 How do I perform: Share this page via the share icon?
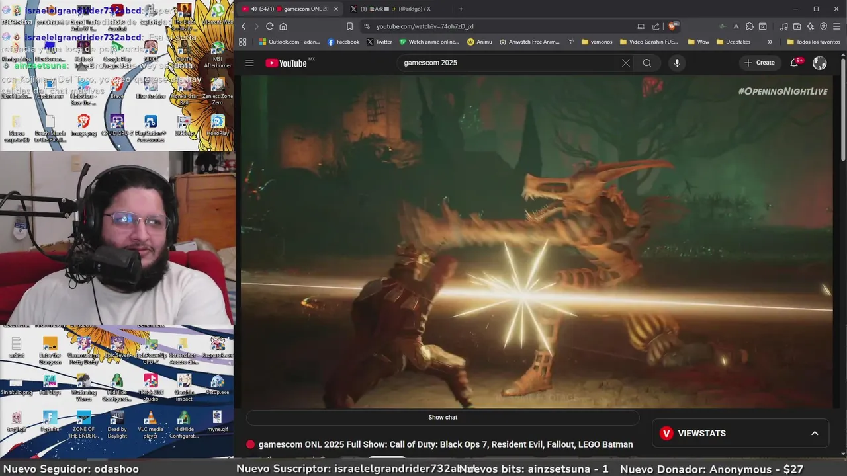[x=656, y=26]
